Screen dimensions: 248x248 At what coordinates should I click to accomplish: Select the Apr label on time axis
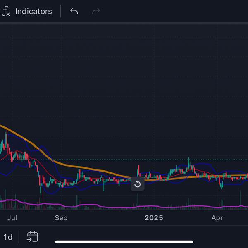pos(217,218)
